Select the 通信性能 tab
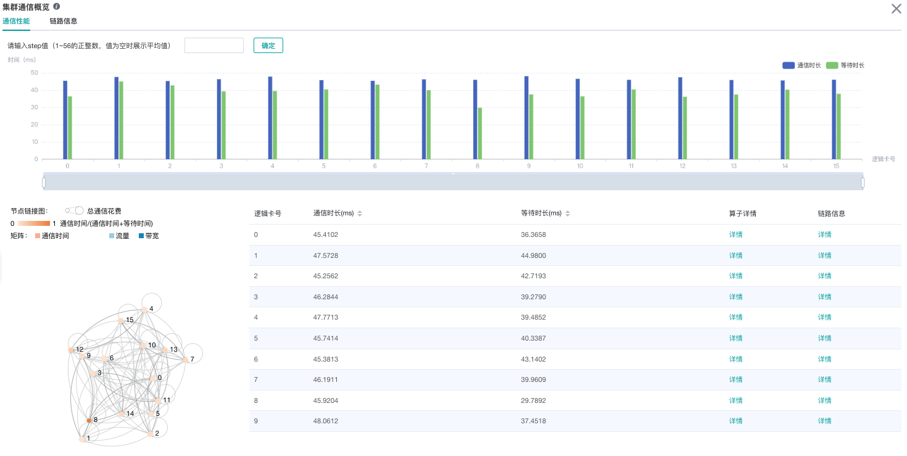This screenshot has height=456, width=907. click(16, 21)
